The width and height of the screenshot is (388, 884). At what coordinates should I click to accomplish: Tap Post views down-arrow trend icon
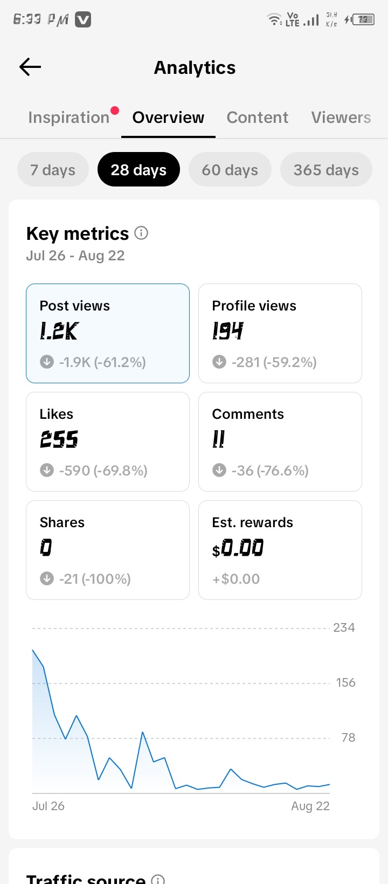(47, 362)
